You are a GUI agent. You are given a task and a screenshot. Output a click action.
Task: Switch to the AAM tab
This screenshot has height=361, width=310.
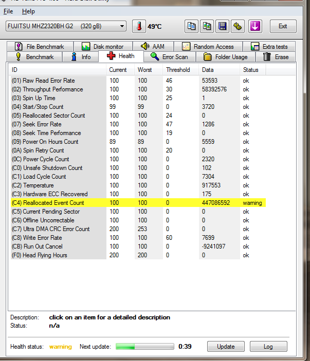[153, 47]
